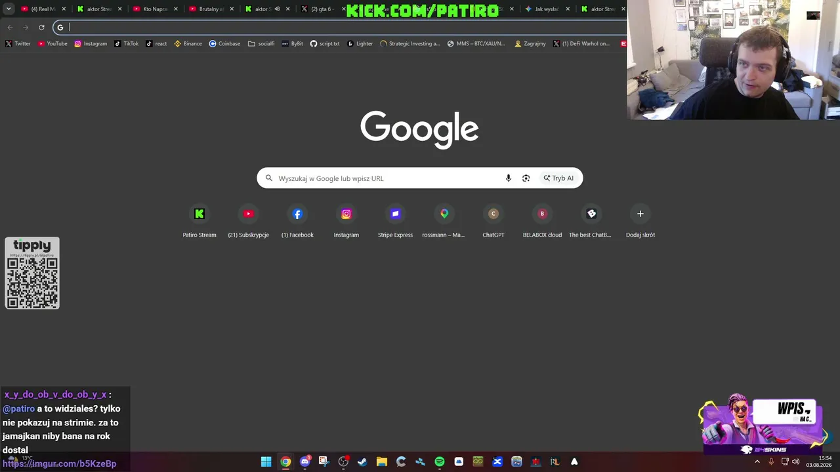840x472 pixels.
Task: Switch to the '(2) gta 6' X tab
Action: point(322,9)
